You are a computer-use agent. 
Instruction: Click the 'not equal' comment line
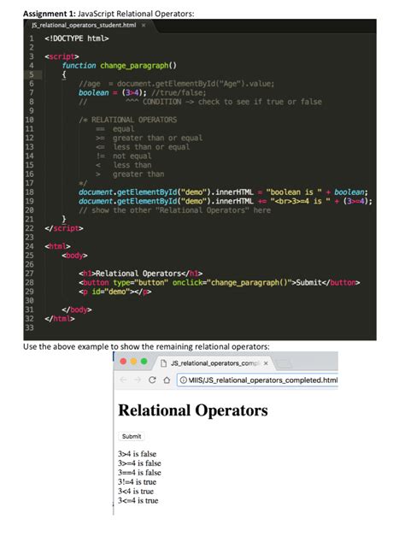[132, 156]
